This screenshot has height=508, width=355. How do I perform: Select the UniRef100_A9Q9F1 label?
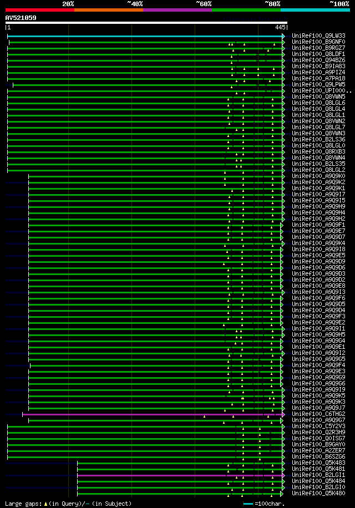pos(318,225)
